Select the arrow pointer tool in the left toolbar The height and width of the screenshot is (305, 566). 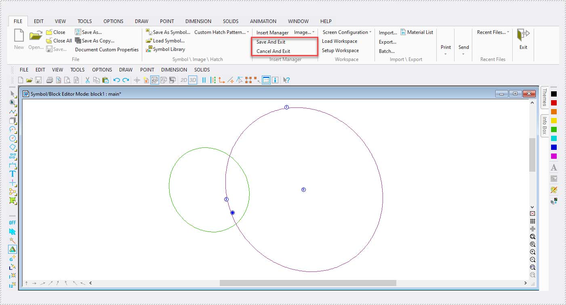pyautogui.click(x=13, y=94)
